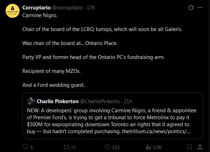210x152 pixels.
Task: Click the Grok explain icon
Action: (191, 7)
